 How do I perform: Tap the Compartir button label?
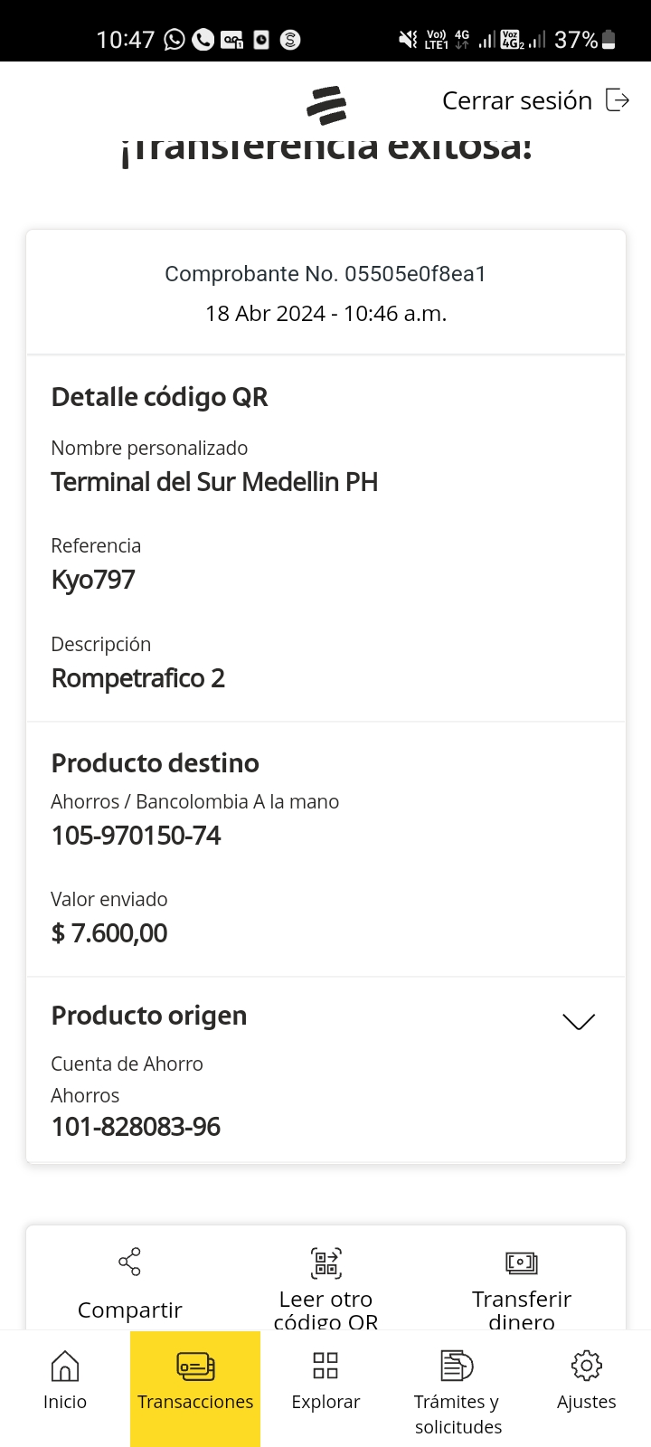pos(129,1310)
